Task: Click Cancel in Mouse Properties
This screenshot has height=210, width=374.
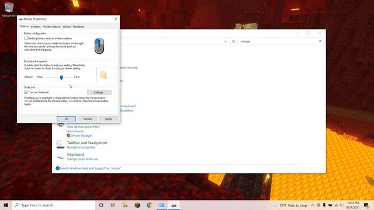Action: pyautogui.click(x=87, y=119)
